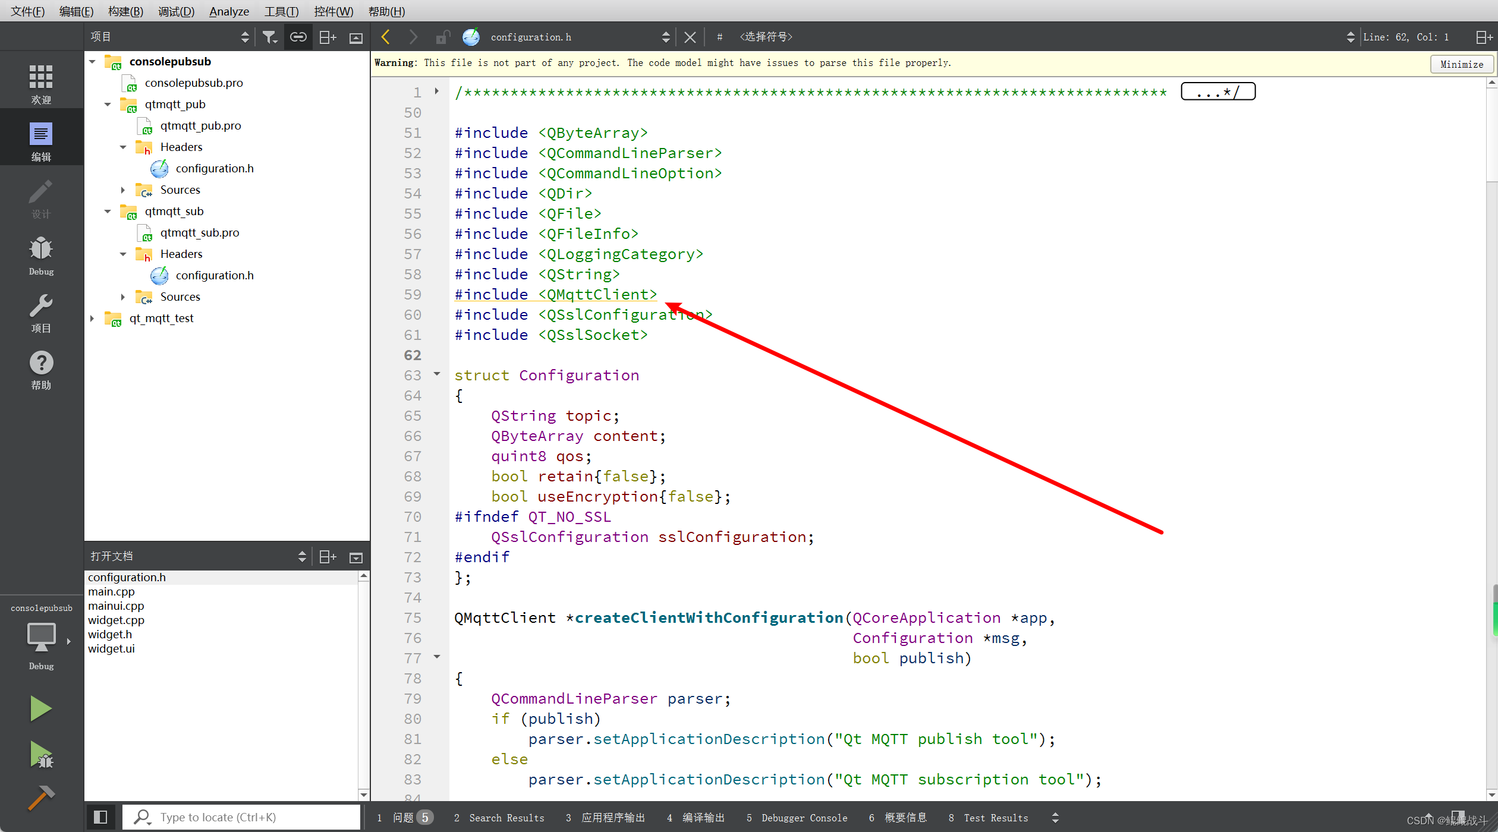Click Minimize on the warning bar
Image resolution: width=1498 pixels, height=832 pixels.
tap(1461, 64)
